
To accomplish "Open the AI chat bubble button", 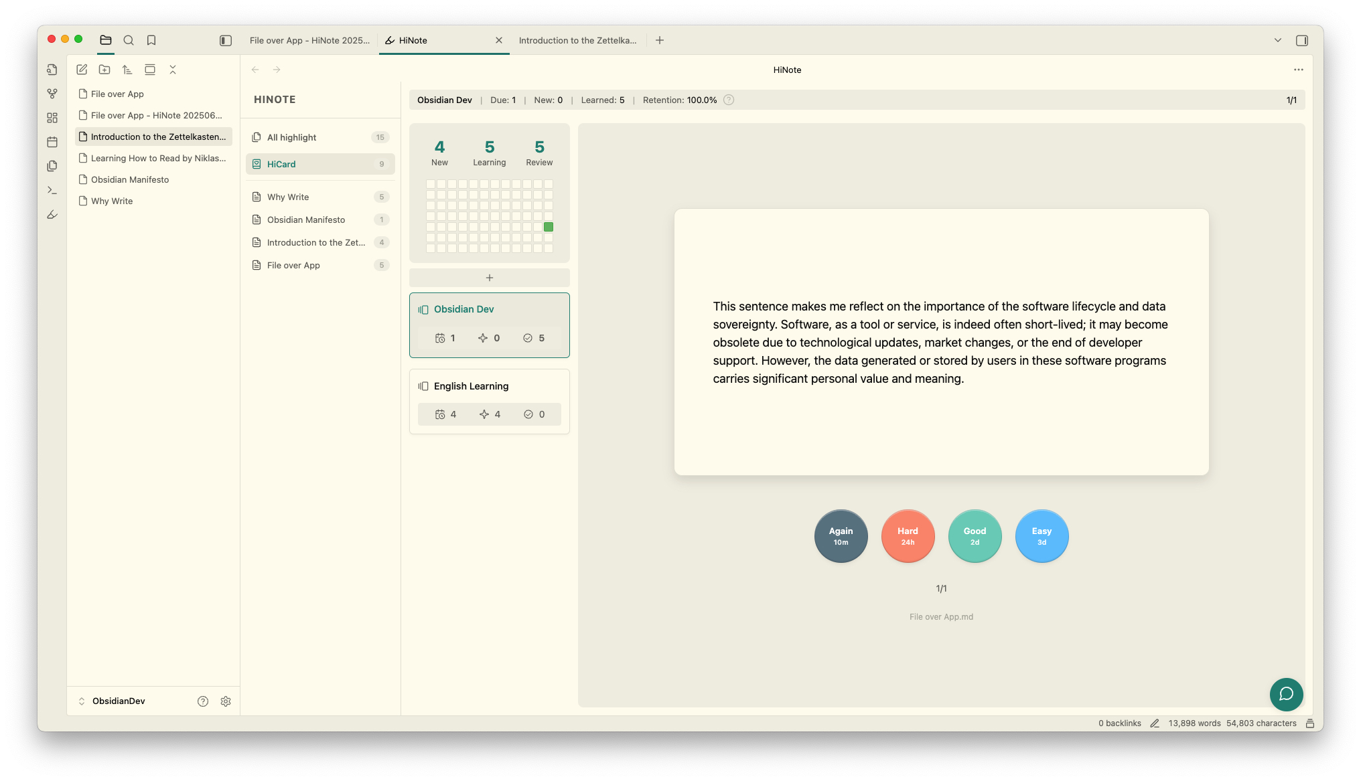I will pos(1286,694).
